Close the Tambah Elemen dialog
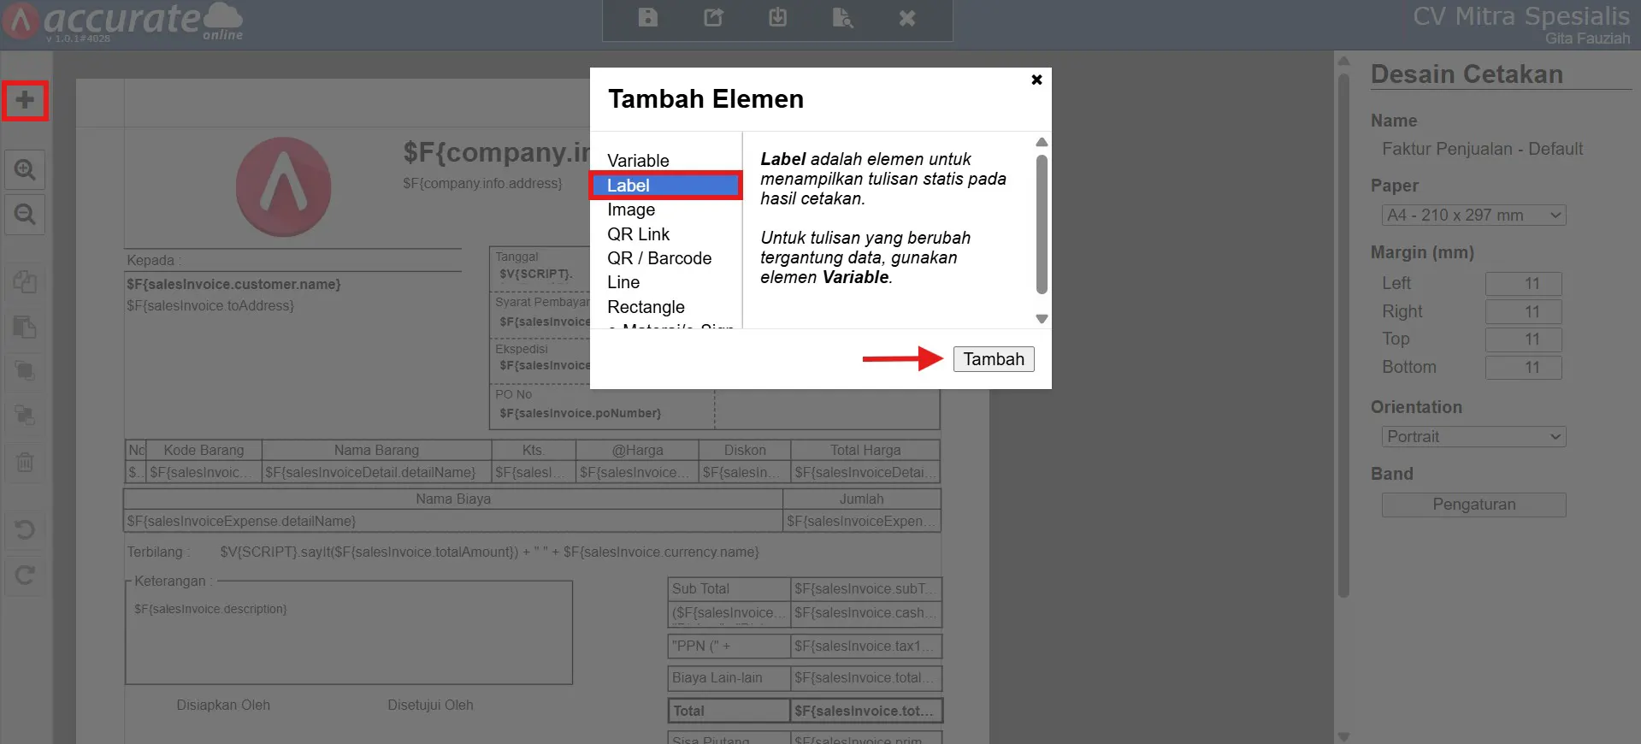1641x744 pixels. 1036,80
